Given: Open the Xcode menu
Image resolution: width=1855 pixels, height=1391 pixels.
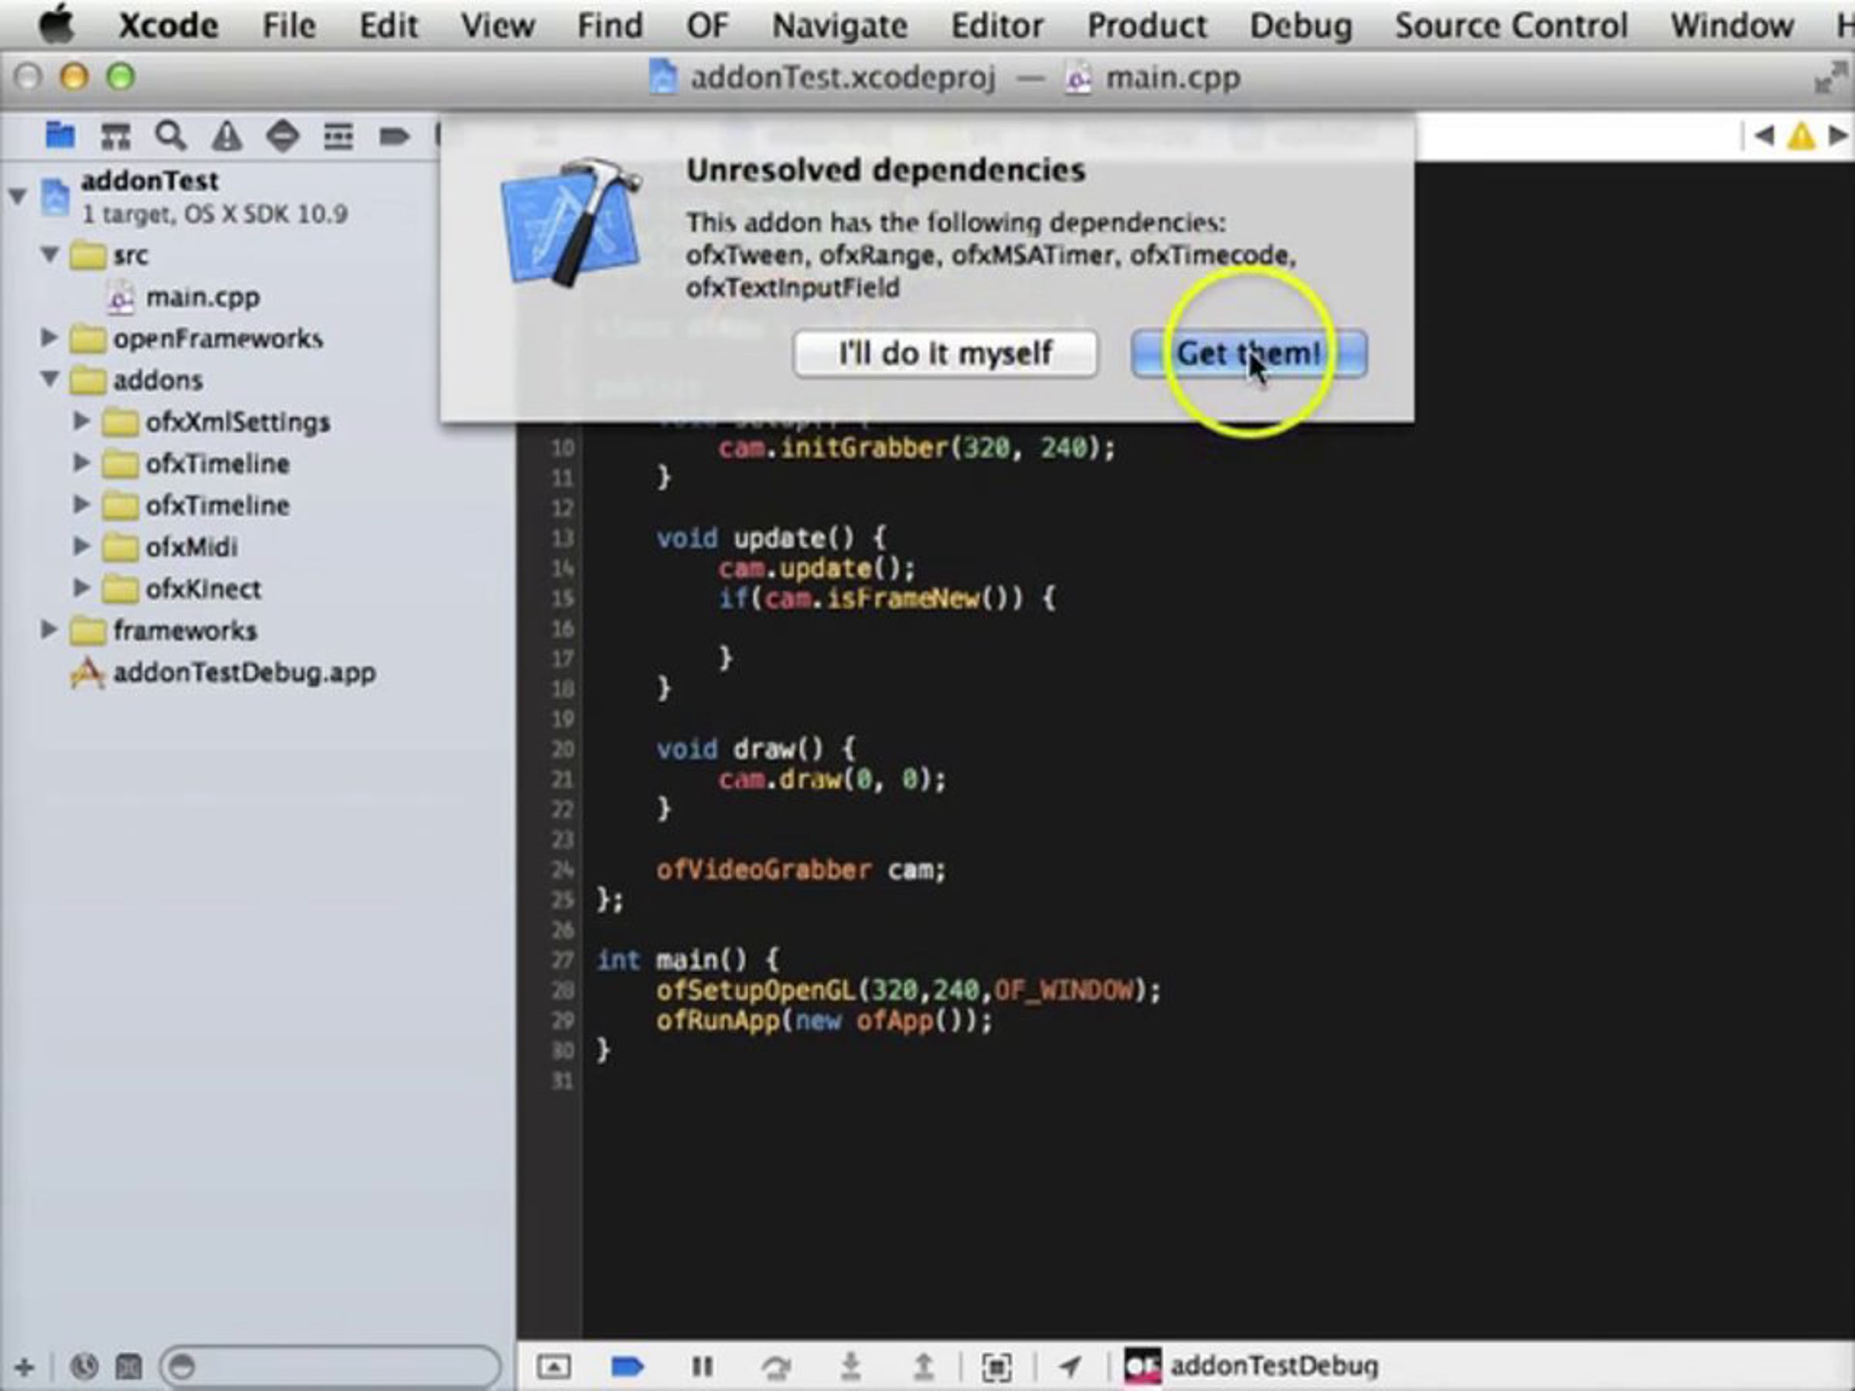Looking at the screenshot, I should [x=168, y=26].
